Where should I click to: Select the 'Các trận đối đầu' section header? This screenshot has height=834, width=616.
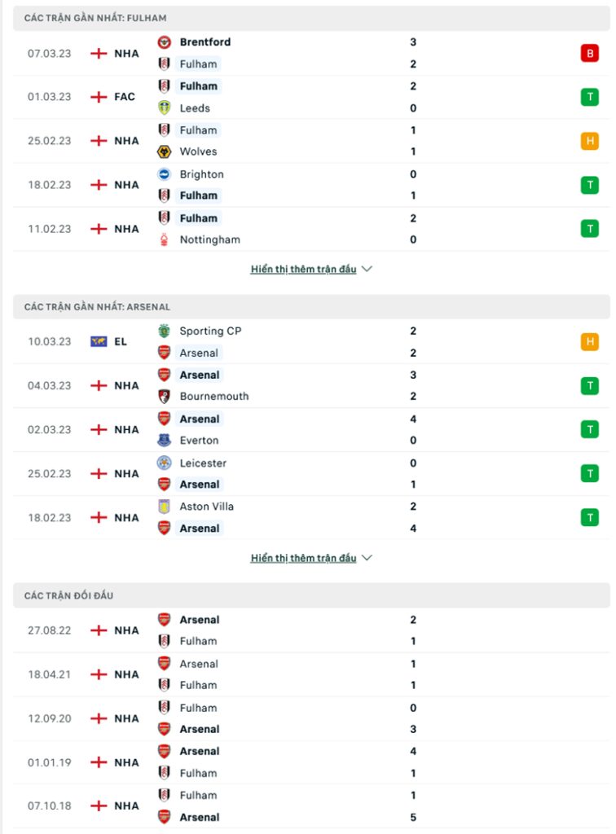[311, 595]
